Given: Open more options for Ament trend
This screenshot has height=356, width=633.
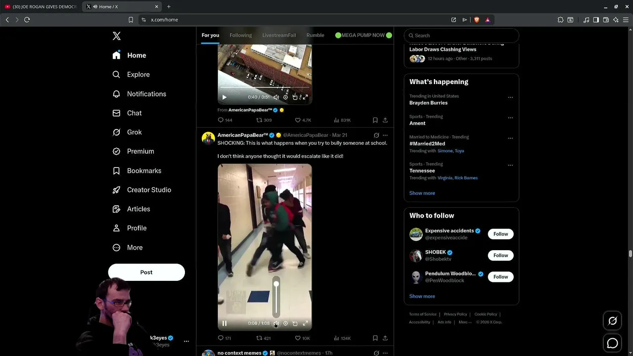Looking at the screenshot, I should [510, 118].
